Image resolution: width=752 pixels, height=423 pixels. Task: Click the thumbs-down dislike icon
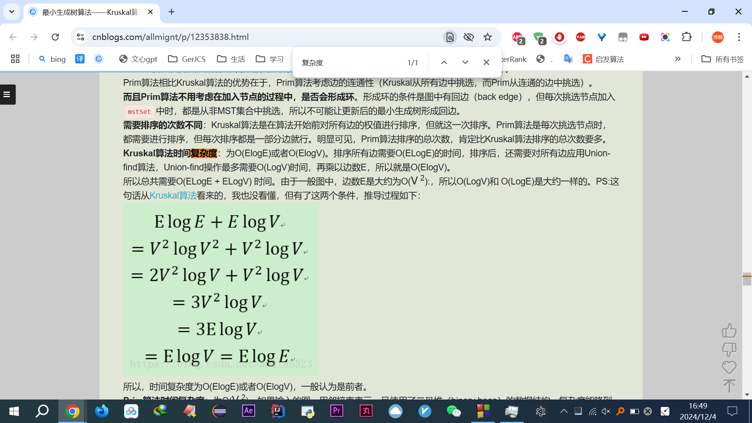point(729,349)
